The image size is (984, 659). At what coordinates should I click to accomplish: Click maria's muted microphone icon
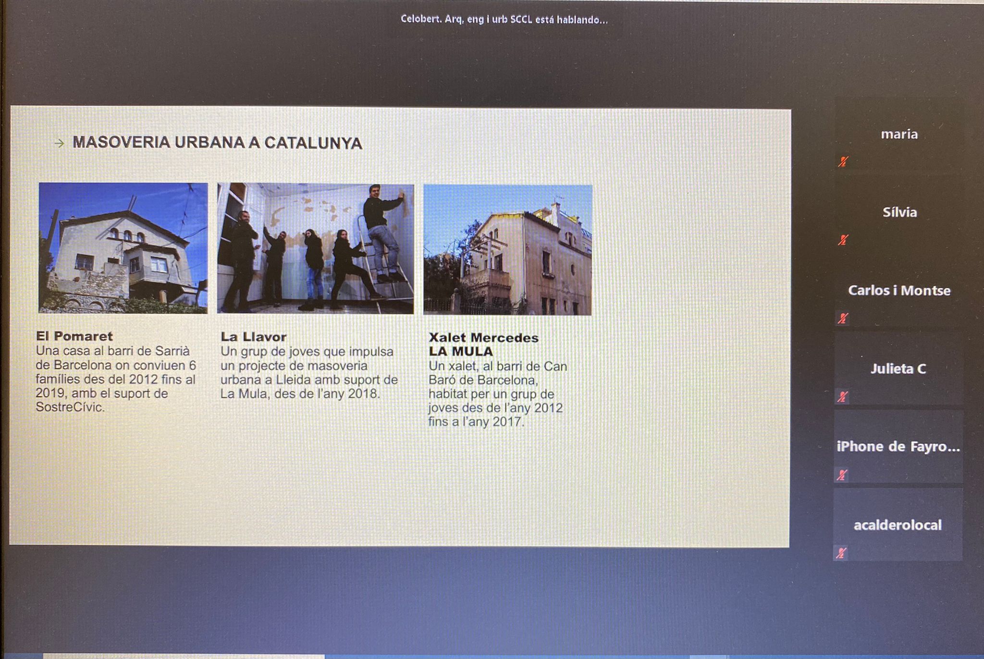(x=843, y=161)
